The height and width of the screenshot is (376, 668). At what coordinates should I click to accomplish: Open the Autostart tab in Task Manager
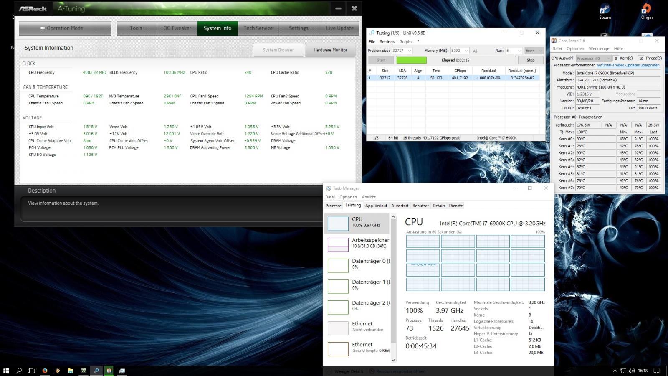[400, 206]
